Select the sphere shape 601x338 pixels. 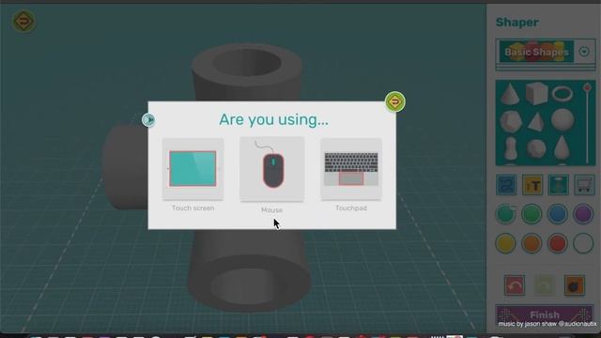(x=562, y=119)
